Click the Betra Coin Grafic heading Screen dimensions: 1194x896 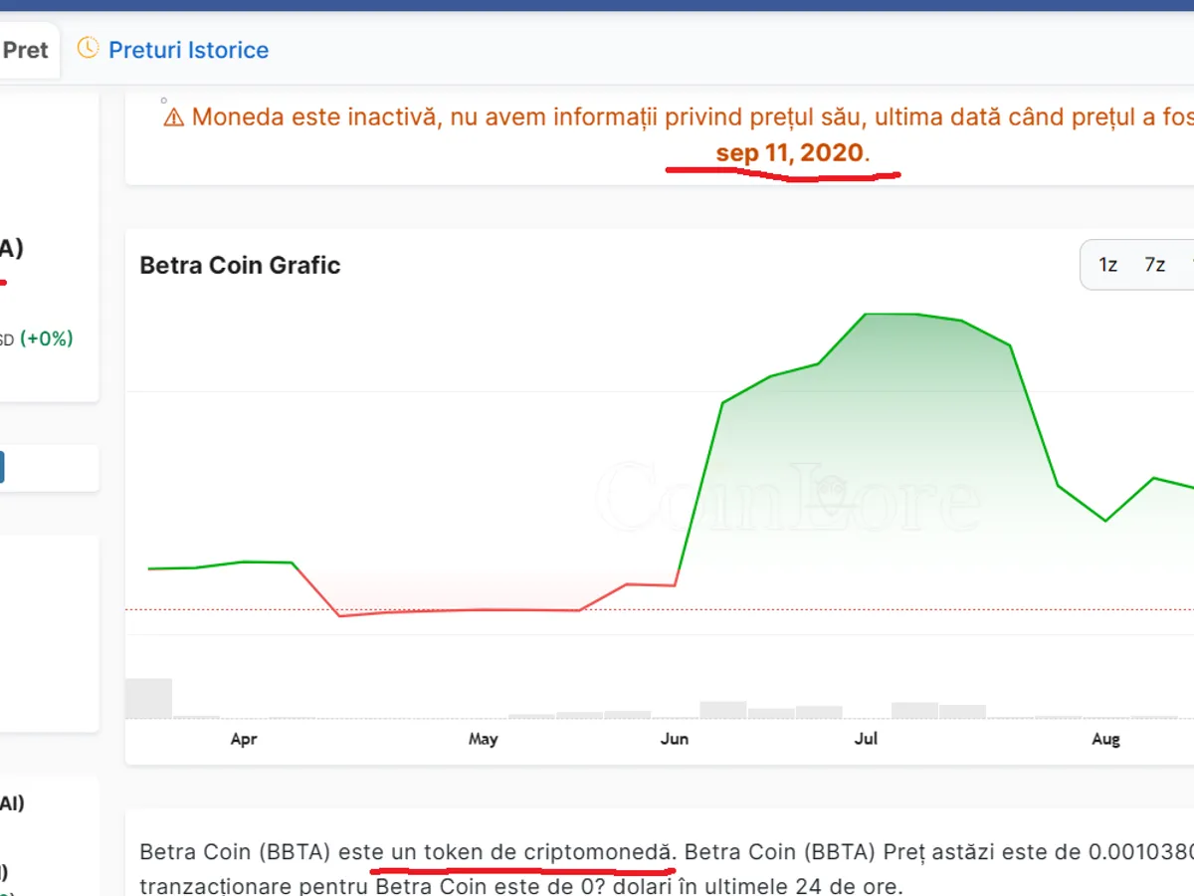point(240,265)
